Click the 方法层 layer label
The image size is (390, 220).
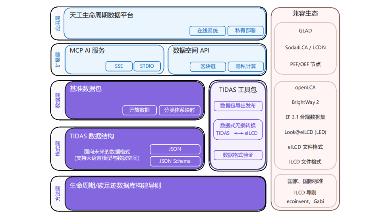[x=58, y=193]
